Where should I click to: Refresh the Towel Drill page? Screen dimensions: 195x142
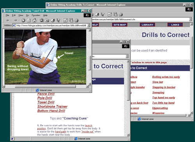[29, 20]
